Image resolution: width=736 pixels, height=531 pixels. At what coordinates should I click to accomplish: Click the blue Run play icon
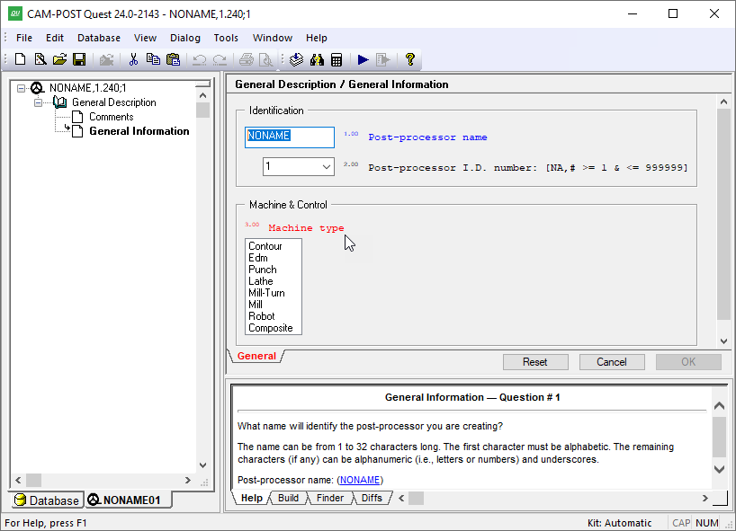[363, 59]
